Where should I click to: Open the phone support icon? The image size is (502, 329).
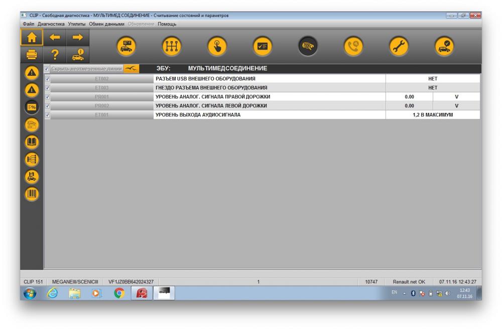pyautogui.click(x=353, y=46)
